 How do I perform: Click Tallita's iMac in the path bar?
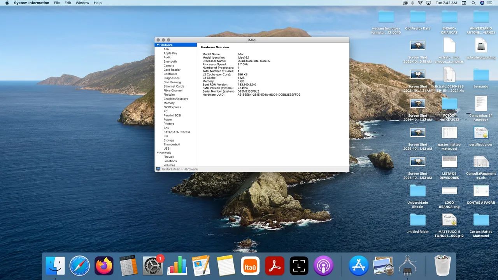tap(171, 169)
